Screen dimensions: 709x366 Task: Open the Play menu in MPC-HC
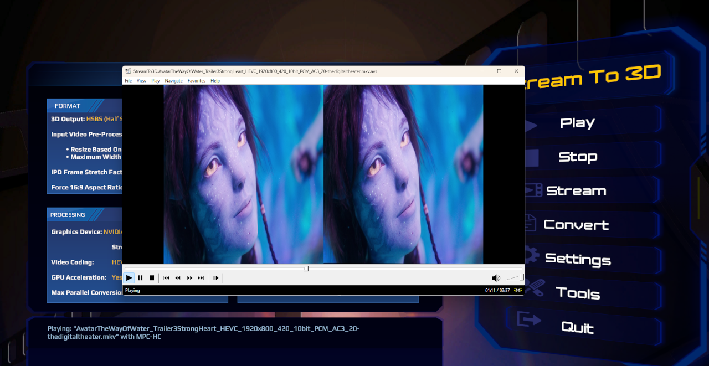coord(156,81)
